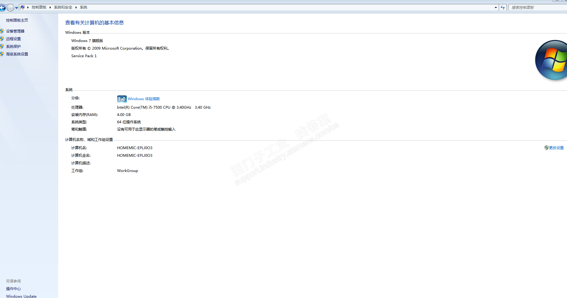Click the greyed-out Forward arrow button
Image resolution: width=567 pixels, height=298 pixels.
point(10,8)
